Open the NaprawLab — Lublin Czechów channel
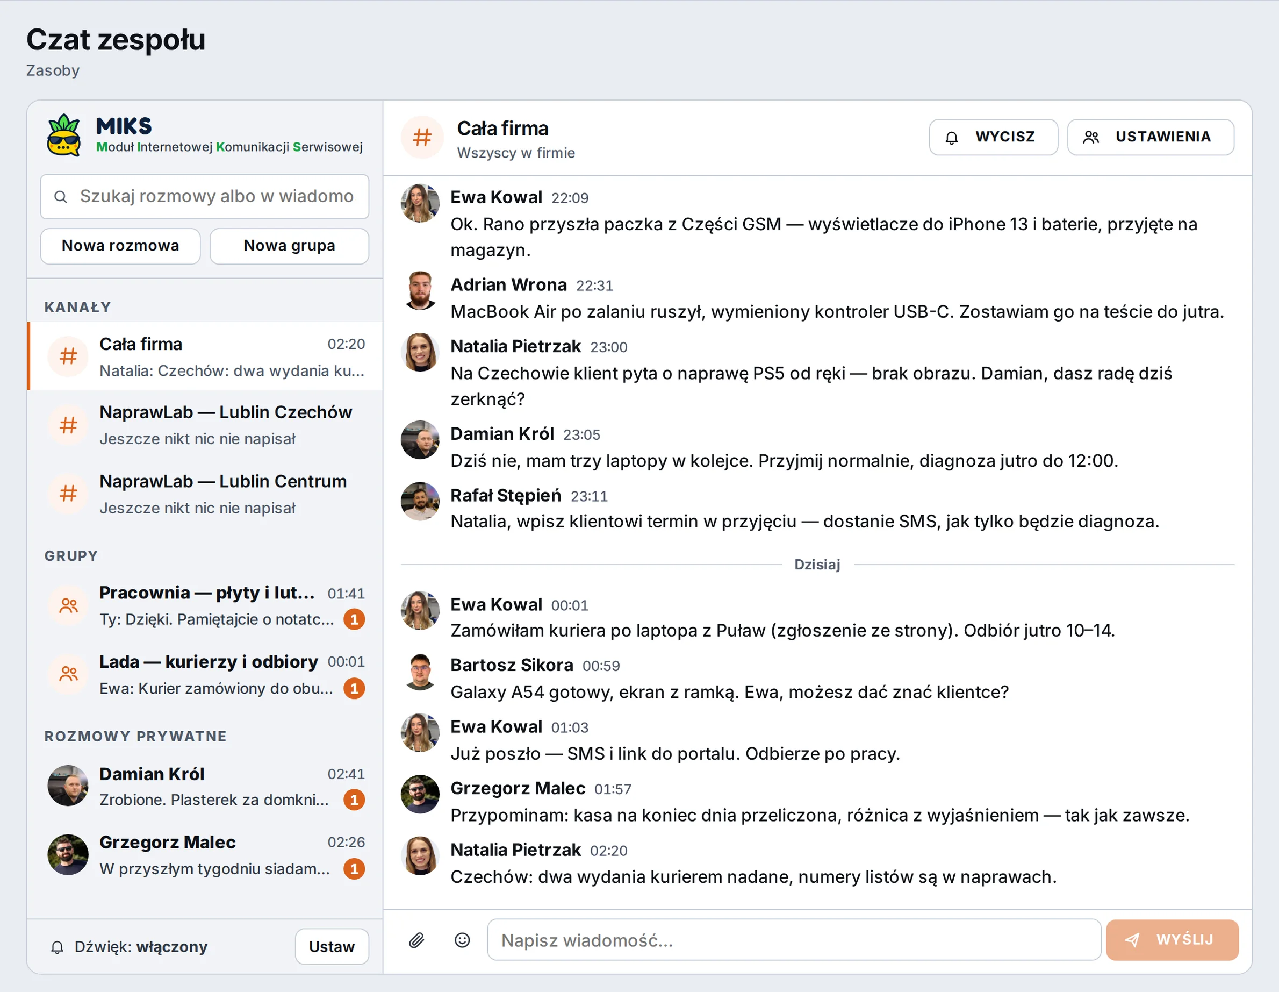The image size is (1279, 992). (205, 425)
